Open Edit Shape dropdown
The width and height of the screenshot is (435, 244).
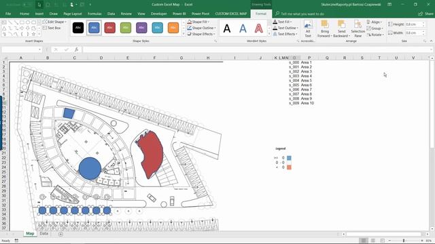point(54,22)
